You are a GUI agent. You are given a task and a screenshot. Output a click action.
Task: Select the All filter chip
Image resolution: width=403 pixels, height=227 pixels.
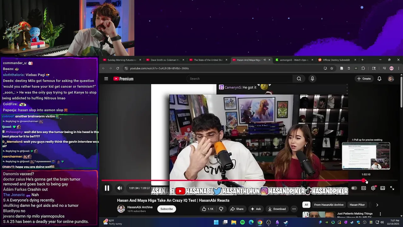pos(306,205)
